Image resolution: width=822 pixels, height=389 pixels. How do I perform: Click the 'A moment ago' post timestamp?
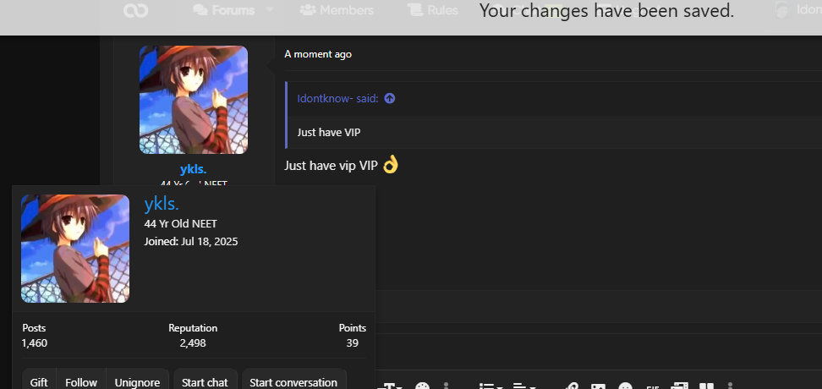click(x=318, y=54)
